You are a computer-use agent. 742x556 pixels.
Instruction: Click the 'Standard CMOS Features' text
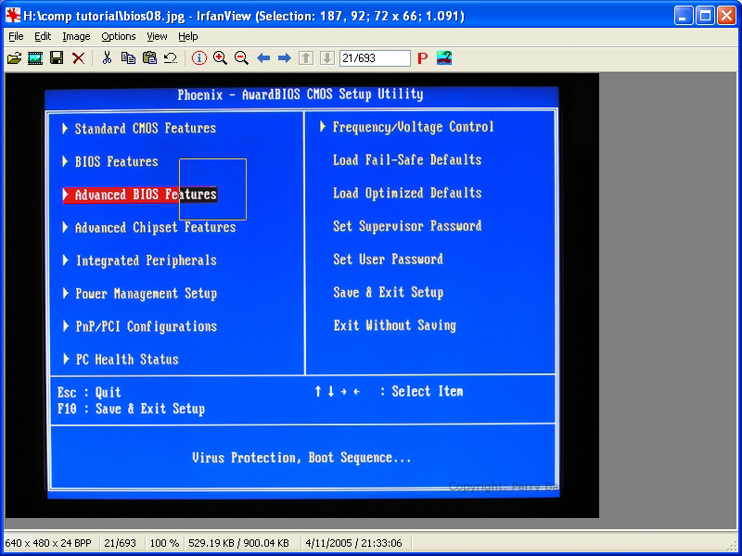[x=146, y=129]
